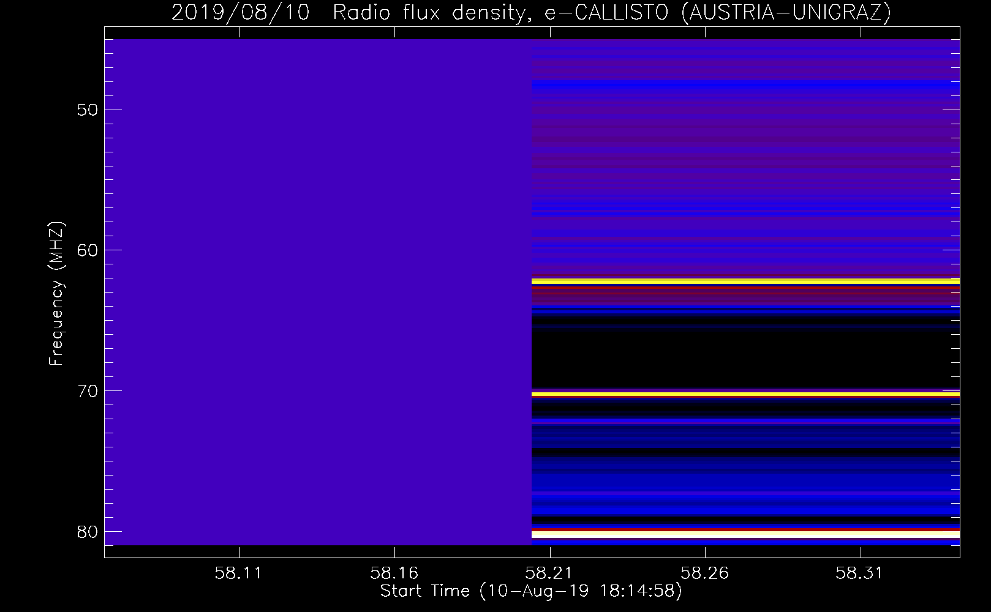Image resolution: width=991 pixels, height=612 pixels.
Task: Click the 58.26 time tick label
Action: coord(705,573)
